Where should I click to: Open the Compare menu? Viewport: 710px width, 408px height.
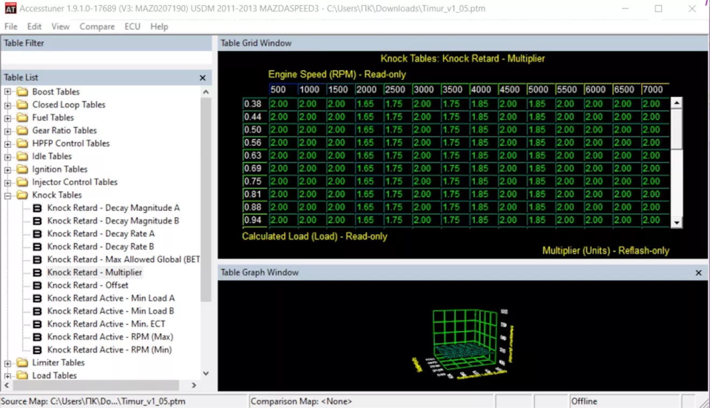(97, 26)
